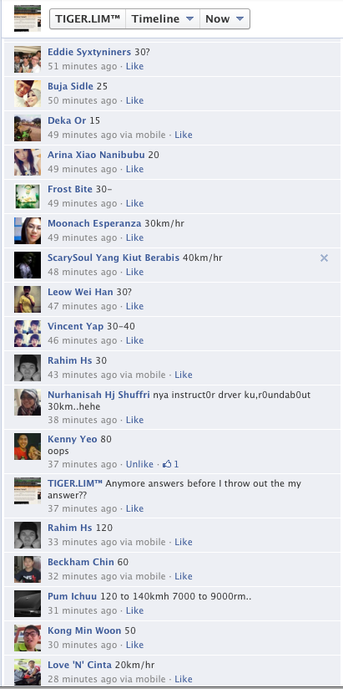This screenshot has height=689, width=343.
Task: Open Kong Min Woon's profile photo
Action: tap(28, 638)
